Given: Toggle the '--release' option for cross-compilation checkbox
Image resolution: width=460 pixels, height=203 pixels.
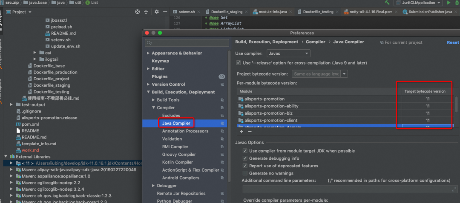Looking at the screenshot, I should coord(239,63).
